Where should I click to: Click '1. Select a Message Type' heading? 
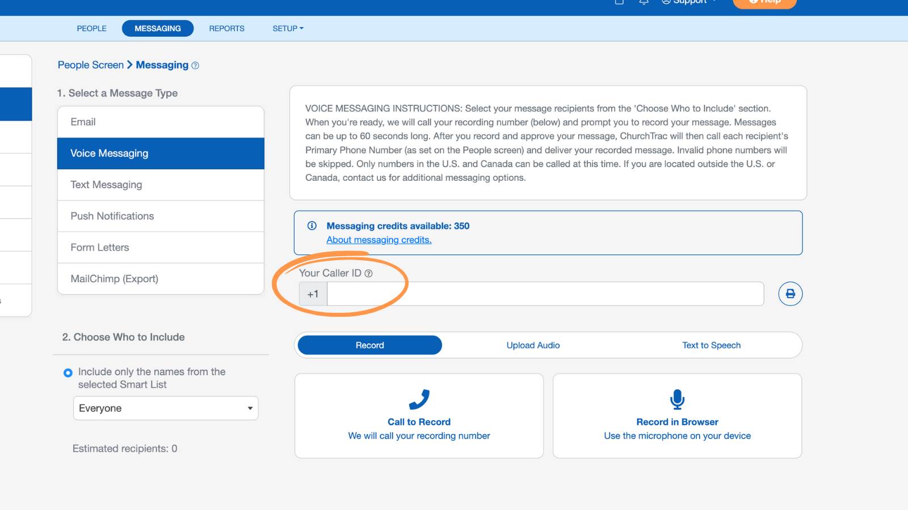117,93
